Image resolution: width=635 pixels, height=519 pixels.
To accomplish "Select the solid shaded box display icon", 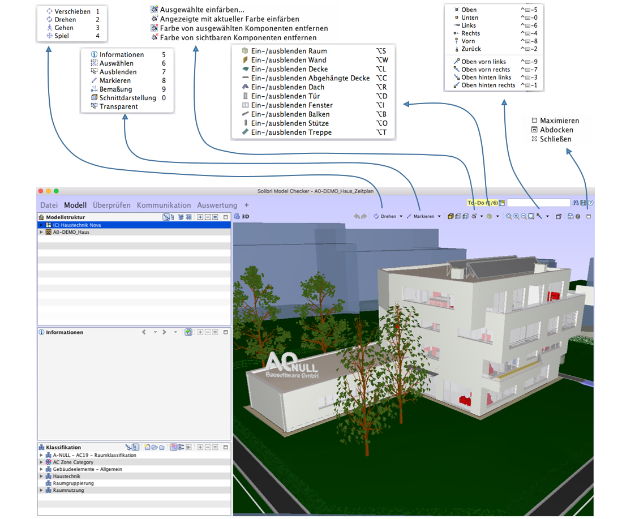I will [x=450, y=217].
